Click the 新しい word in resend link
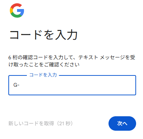Screen dimensions: 143x139 point(16,123)
